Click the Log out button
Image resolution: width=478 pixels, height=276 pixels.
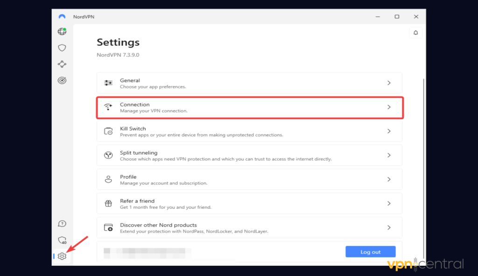pyautogui.click(x=370, y=251)
